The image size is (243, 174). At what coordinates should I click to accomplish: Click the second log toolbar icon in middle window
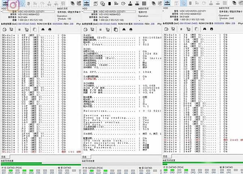92,29
